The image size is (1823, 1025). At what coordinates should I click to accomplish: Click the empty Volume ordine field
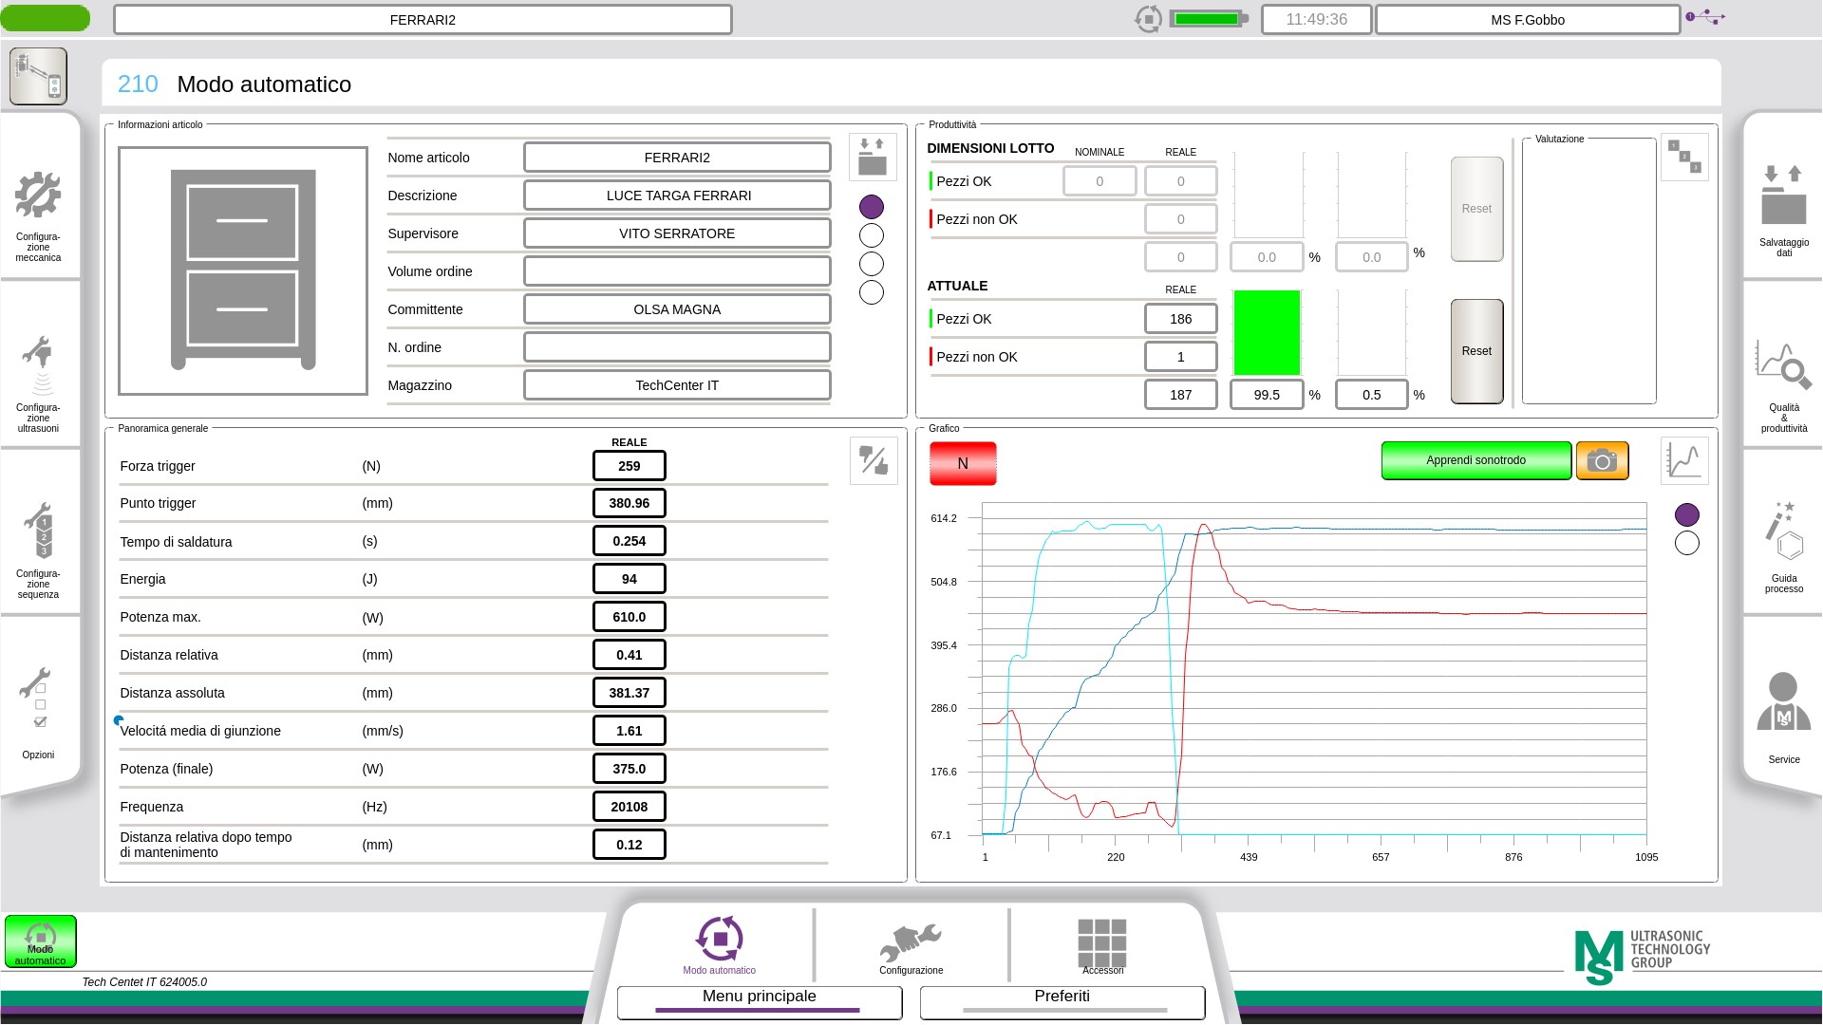pos(677,271)
